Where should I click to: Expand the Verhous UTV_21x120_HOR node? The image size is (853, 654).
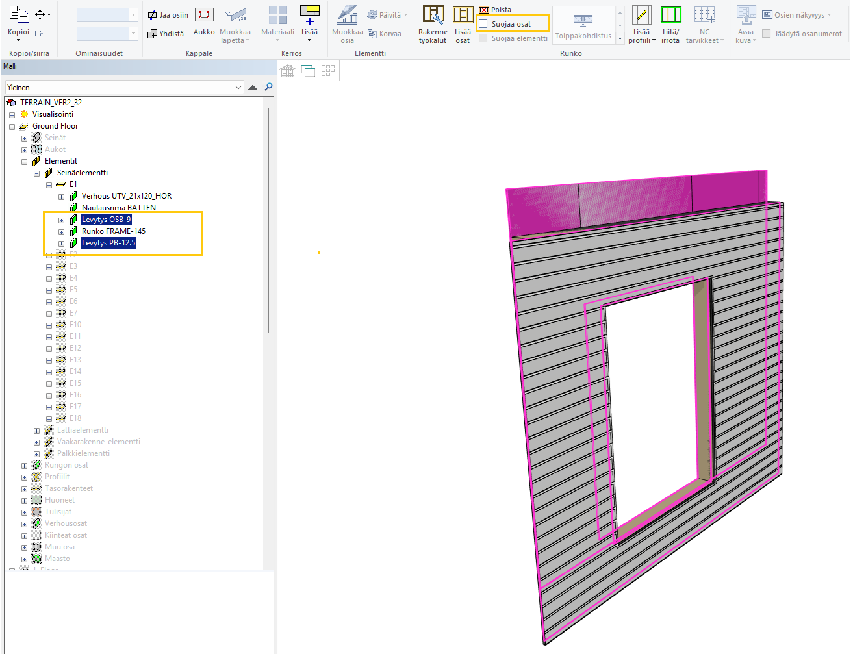pos(61,197)
